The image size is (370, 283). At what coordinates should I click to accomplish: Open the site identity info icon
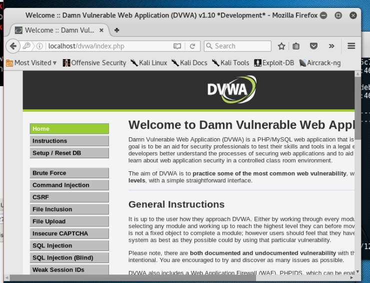(x=39, y=46)
